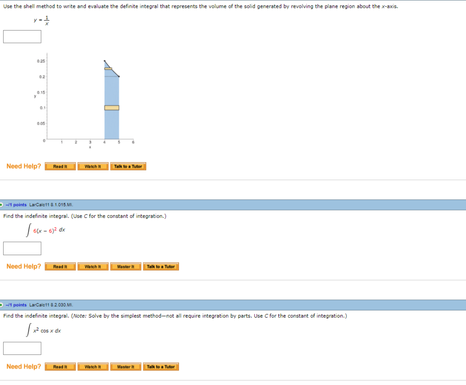Click Read It for problem LarCalc11 8.1.015.MI

[60, 267]
